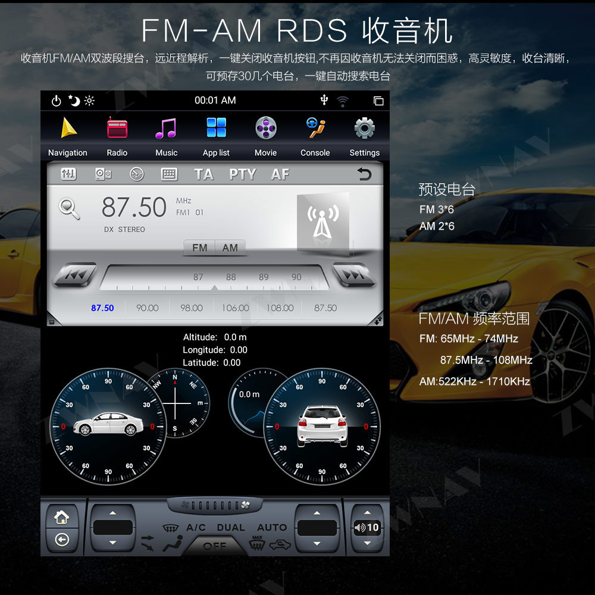
Task: Tap the small icon at radio panel bottom-left
Action: pyautogui.click(x=52, y=322)
